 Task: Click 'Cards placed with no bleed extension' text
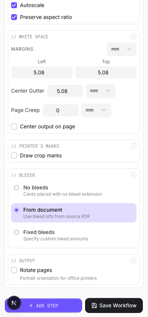[63, 194]
